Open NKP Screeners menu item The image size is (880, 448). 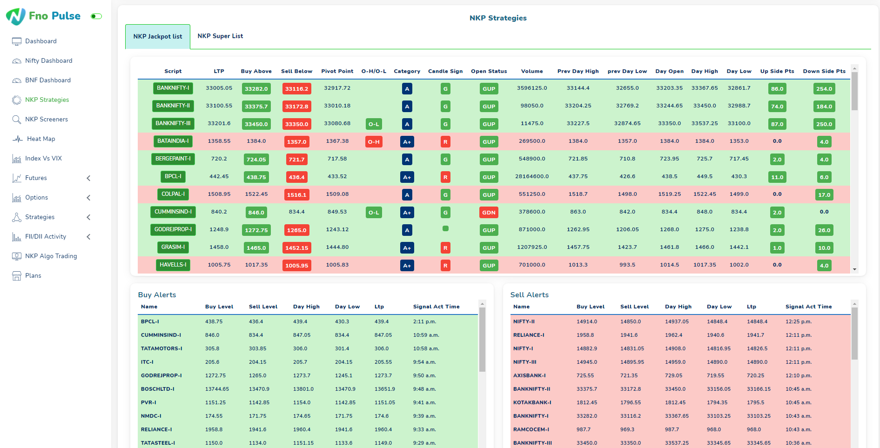pyautogui.click(x=47, y=120)
